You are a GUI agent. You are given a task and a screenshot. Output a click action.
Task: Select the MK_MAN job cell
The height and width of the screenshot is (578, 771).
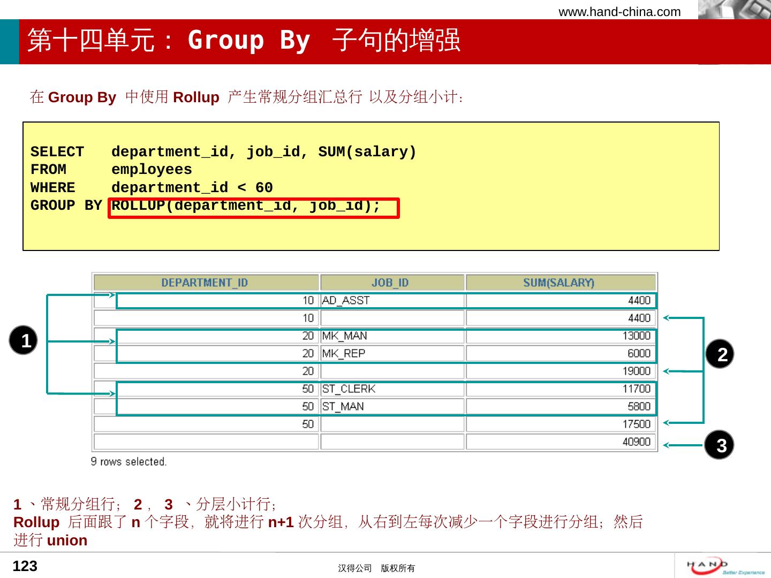[x=344, y=336]
